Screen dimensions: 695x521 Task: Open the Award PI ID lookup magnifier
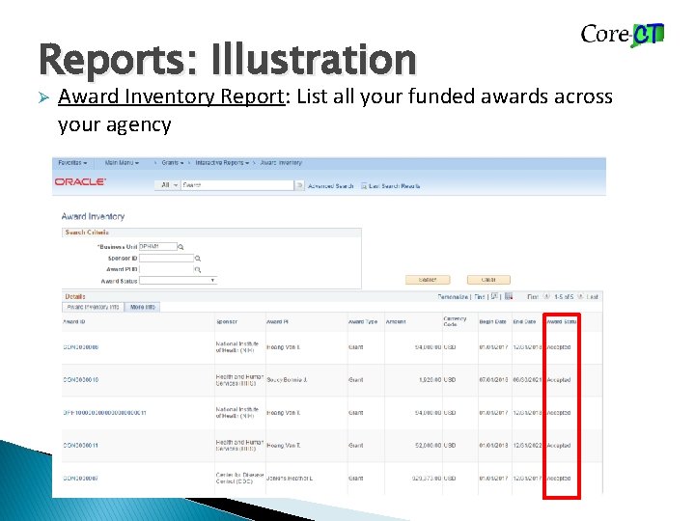point(198,269)
